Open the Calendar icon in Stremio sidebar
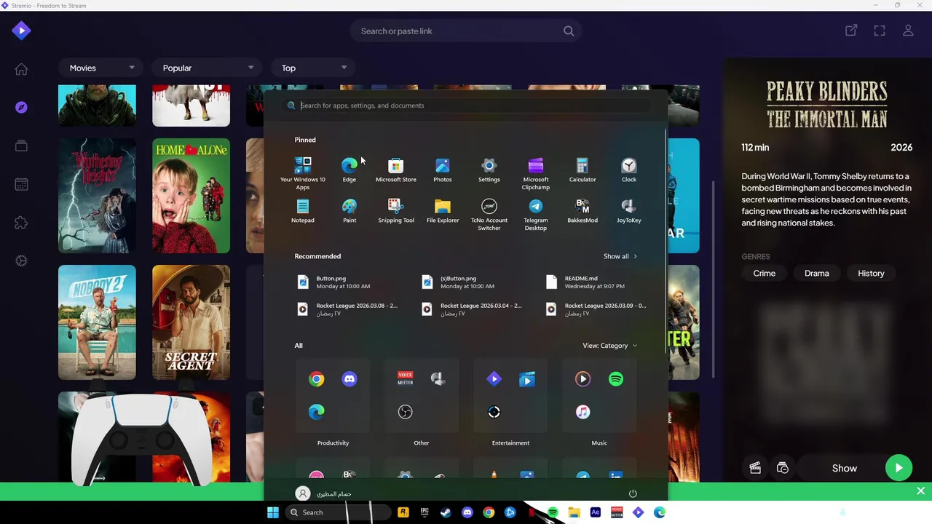Image resolution: width=932 pixels, height=524 pixels. pos(21,185)
